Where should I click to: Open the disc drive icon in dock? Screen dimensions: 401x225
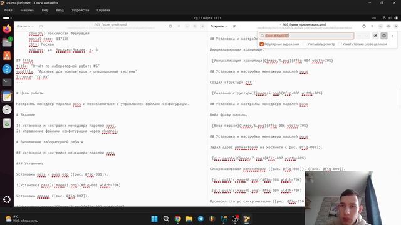click(7, 110)
